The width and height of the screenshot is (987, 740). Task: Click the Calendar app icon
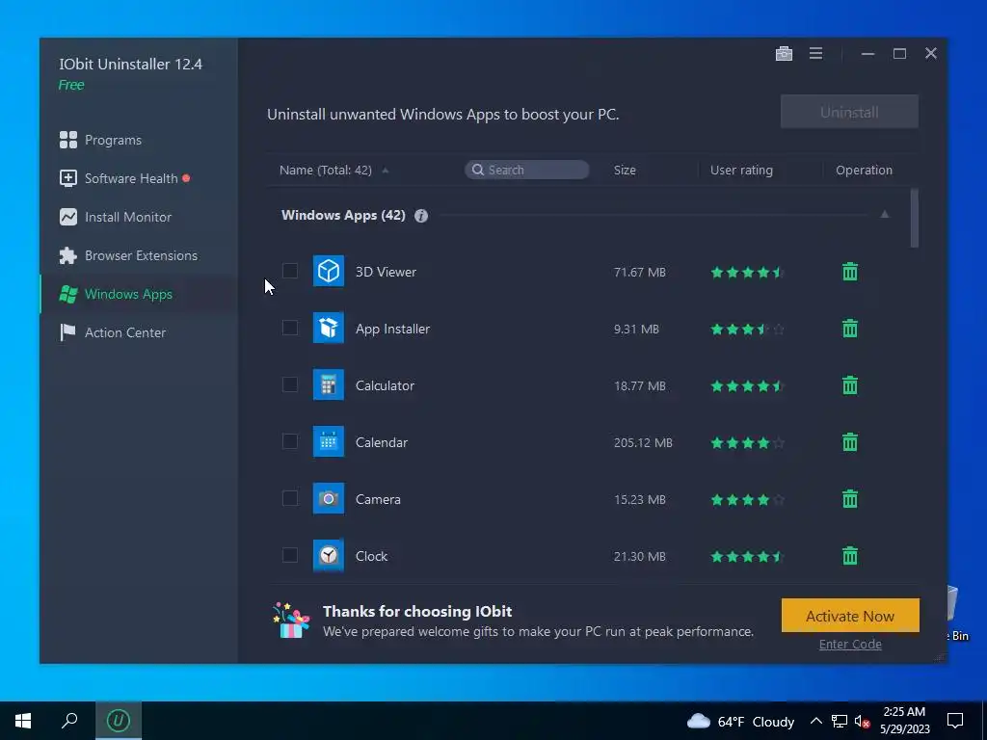tap(329, 441)
